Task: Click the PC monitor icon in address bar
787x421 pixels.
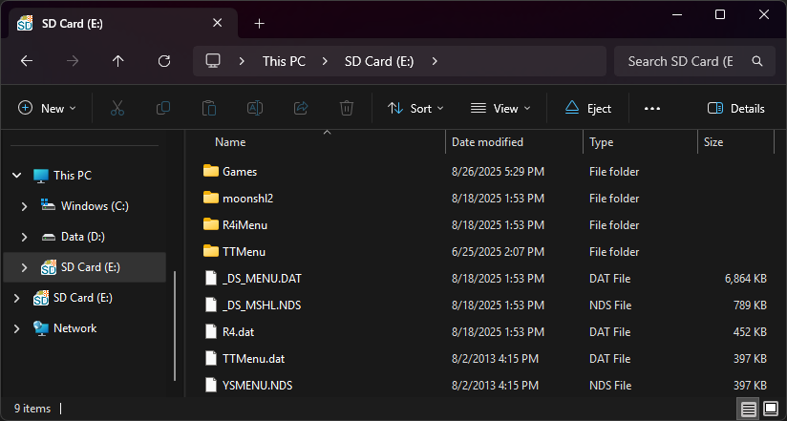Action: [213, 61]
